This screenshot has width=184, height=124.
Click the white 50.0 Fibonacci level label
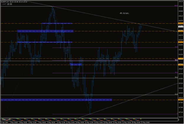click(176, 77)
